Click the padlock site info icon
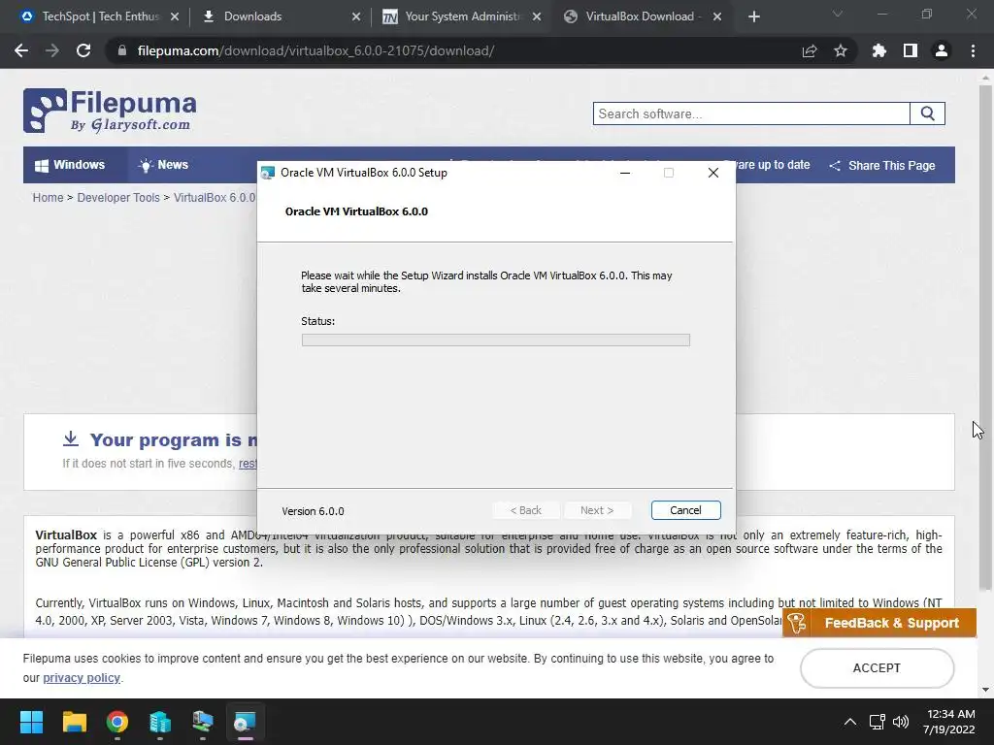Image resolution: width=994 pixels, height=745 pixels. [x=121, y=50]
